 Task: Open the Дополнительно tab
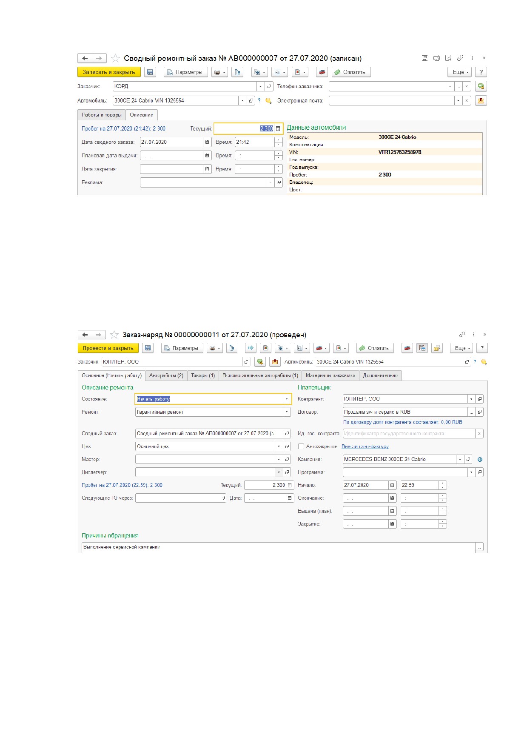pyautogui.click(x=380, y=375)
